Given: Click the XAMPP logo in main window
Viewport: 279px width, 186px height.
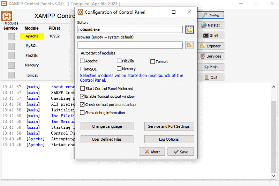Looking at the screenshot, I should tap(7, 16).
